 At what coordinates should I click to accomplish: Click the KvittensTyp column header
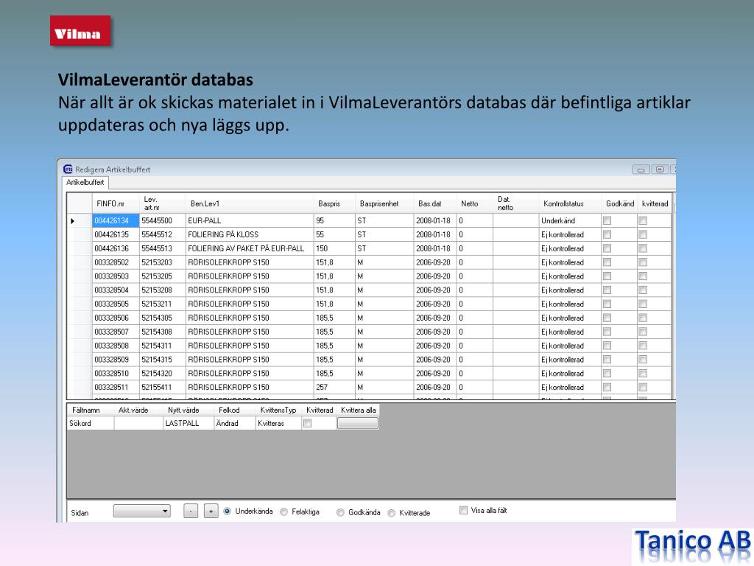pyautogui.click(x=278, y=410)
